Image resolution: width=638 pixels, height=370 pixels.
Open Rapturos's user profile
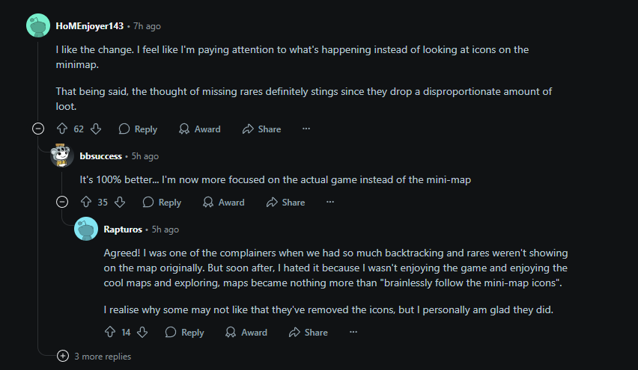coord(122,229)
